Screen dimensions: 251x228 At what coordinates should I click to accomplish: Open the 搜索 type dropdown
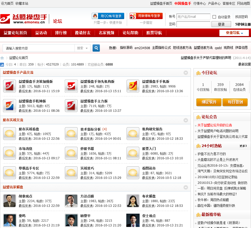tap(82, 48)
